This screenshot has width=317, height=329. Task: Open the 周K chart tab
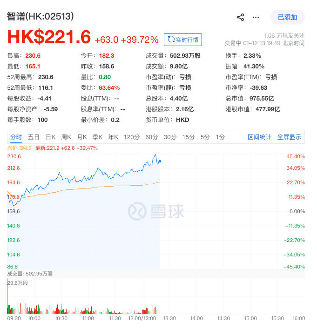tap(66, 137)
